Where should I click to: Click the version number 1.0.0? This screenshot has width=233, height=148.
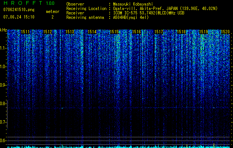(50, 3)
